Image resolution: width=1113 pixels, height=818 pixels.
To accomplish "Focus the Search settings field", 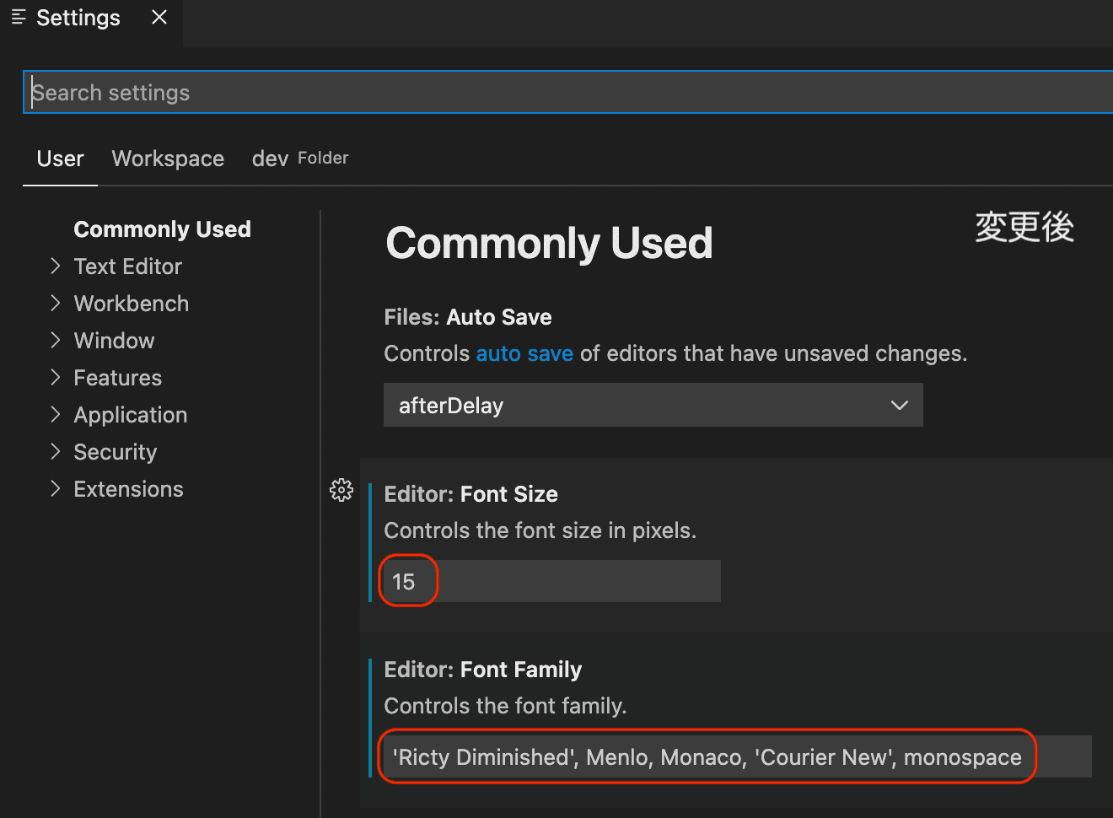I will [x=565, y=93].
